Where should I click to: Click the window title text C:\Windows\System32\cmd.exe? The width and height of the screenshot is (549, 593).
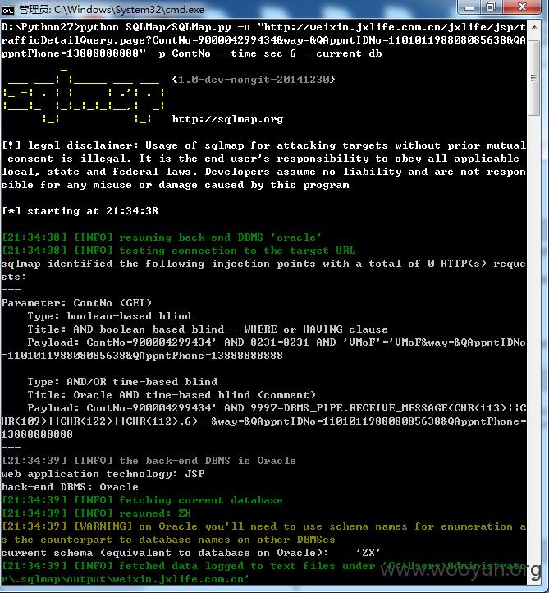[129, 10]
